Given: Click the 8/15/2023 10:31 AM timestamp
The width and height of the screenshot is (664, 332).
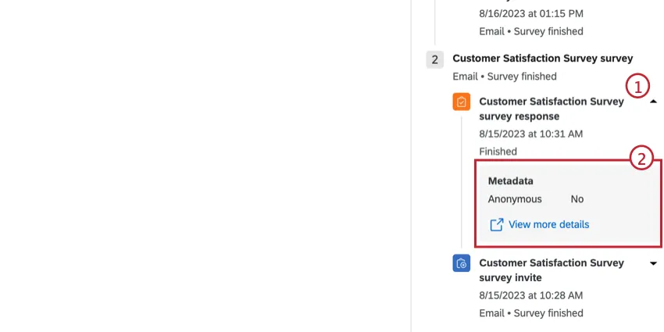Looking at the screenshot, I should 530,134.
